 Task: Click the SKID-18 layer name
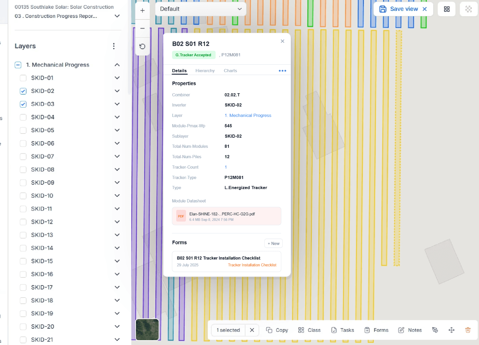click(42, 300)
